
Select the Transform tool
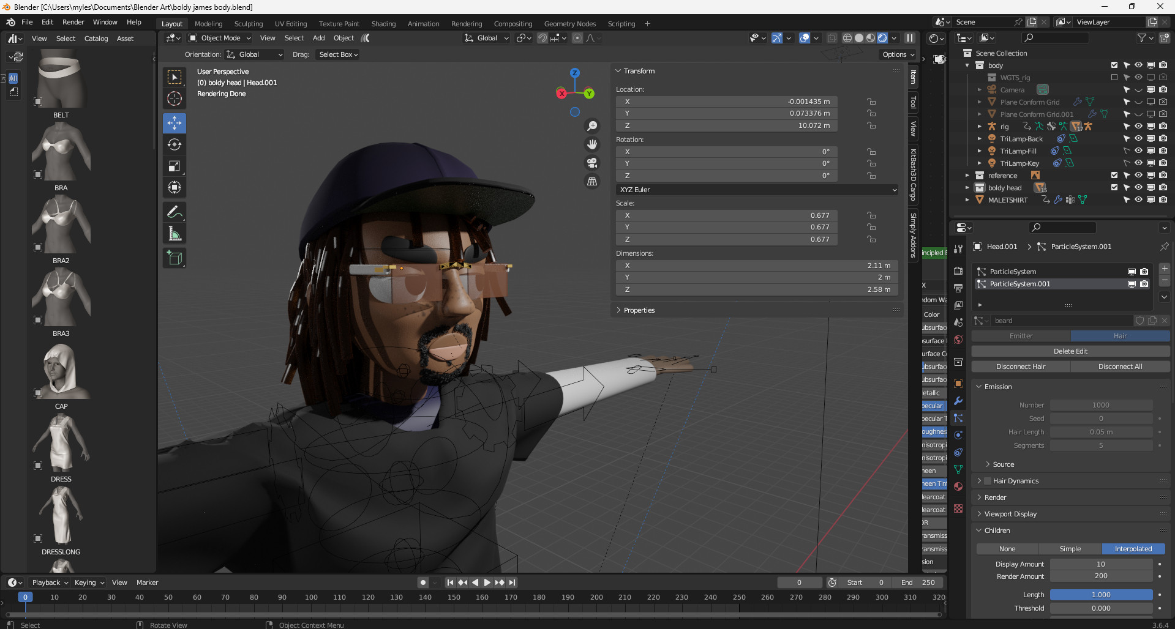pos(175,187)
